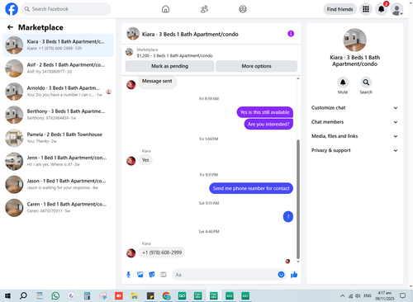Viewport: 413px width, 302px height.
Task: Open WhatsApp from the taskbar
Action: (55, 296)
